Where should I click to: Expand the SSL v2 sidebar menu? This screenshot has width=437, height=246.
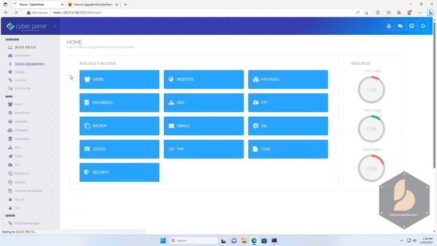(30, 200)
